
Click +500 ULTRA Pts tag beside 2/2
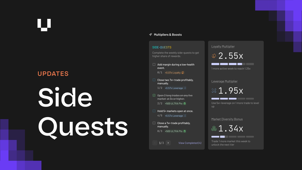175,104
